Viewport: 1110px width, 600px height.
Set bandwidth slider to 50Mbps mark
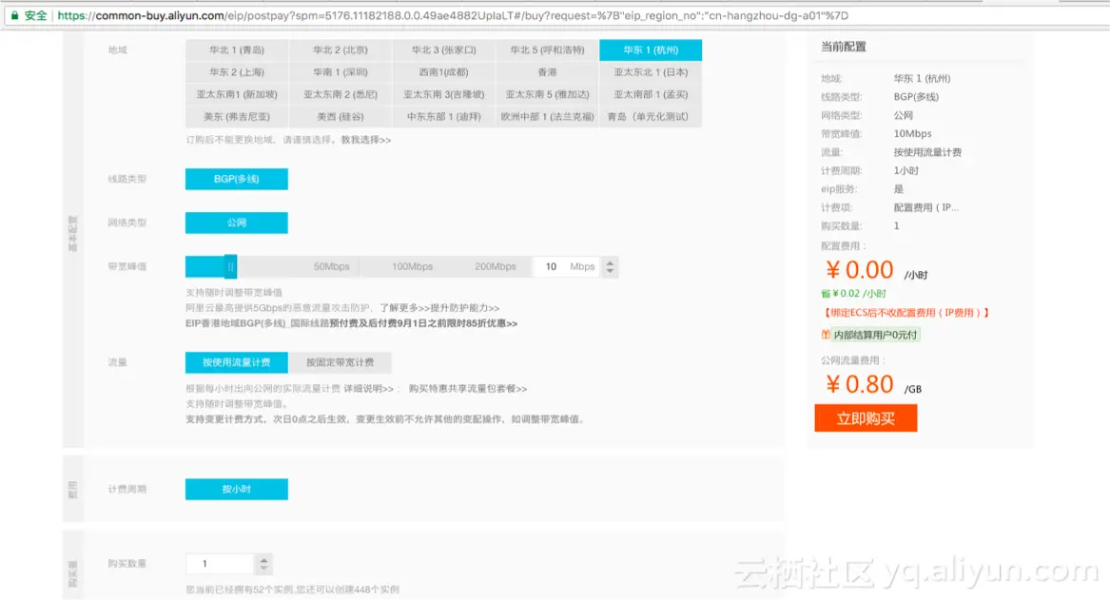[331, 267]
